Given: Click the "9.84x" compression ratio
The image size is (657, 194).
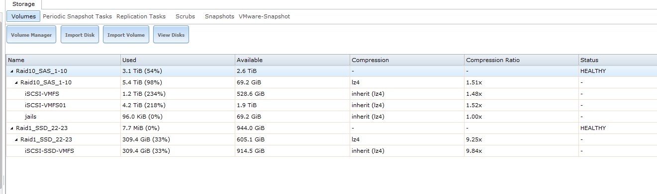Looking at the screenshot, I should [x=473, y=151].
